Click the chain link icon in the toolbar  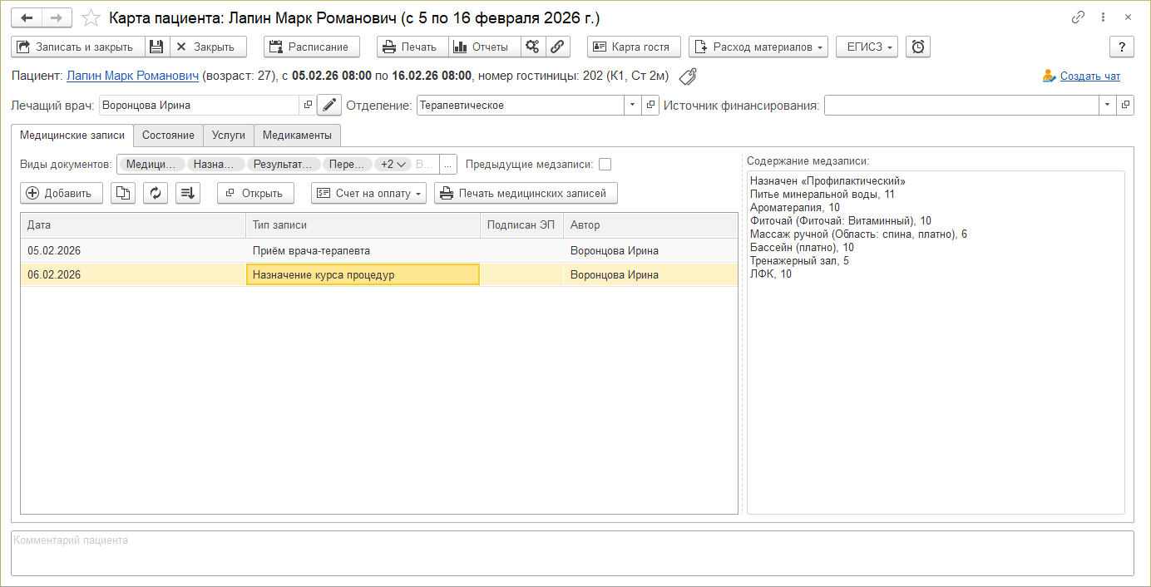click(558, 47)
